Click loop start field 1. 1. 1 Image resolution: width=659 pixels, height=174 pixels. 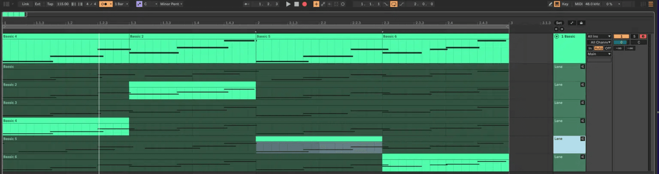tap(368, 4)
